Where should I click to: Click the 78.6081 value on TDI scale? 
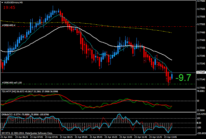[x=201, y=91]
